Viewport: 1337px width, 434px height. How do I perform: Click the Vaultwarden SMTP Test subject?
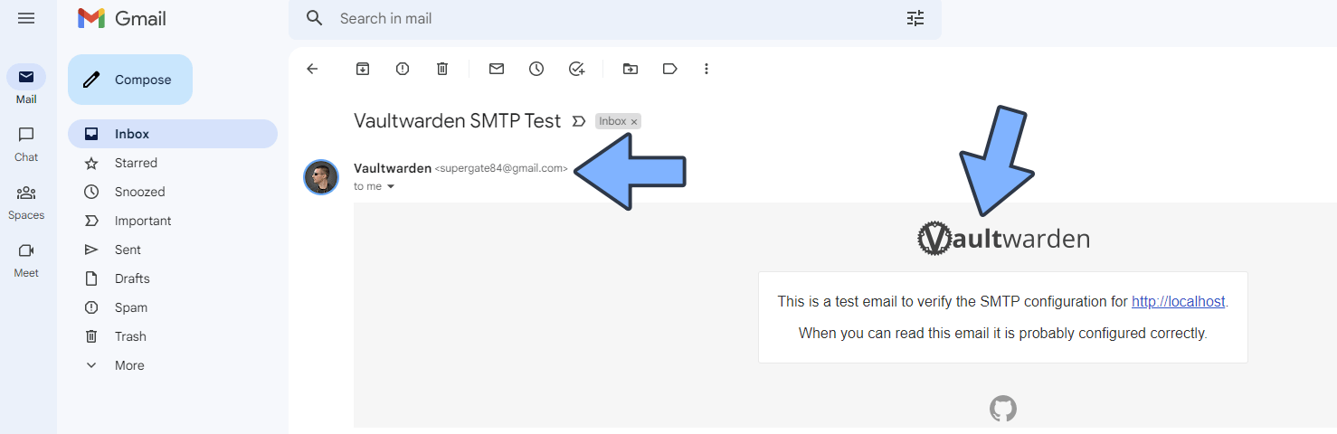click(x=458, y=121)
